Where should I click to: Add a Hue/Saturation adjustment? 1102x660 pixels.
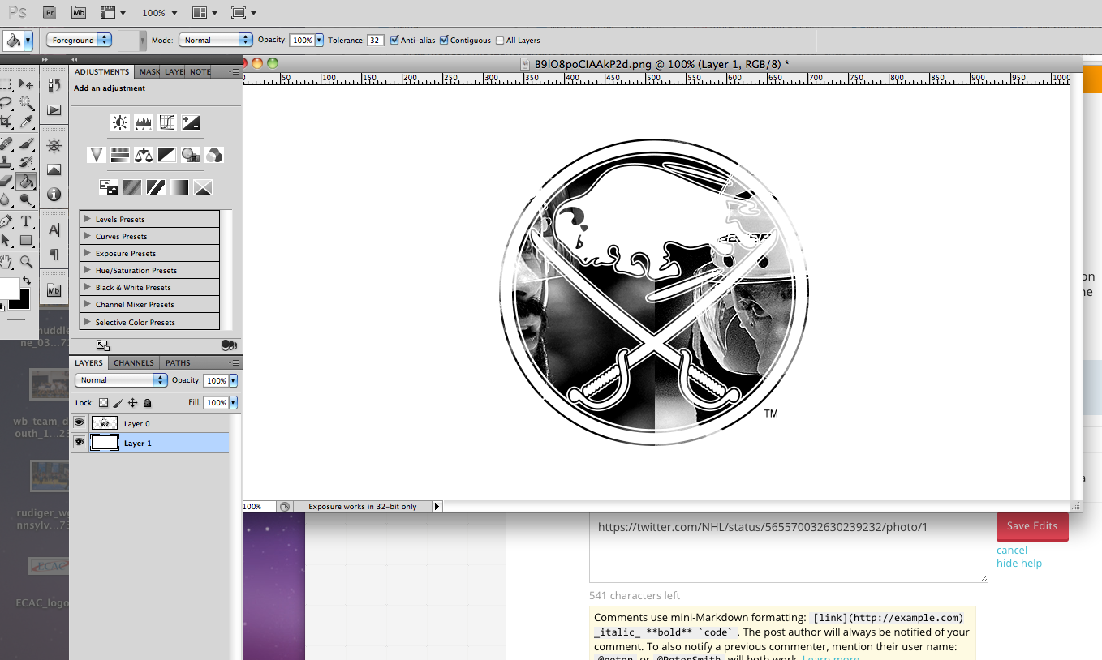120,154
